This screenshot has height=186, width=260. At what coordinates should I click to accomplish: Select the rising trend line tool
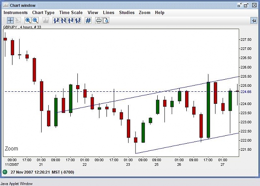coord(56,20)
